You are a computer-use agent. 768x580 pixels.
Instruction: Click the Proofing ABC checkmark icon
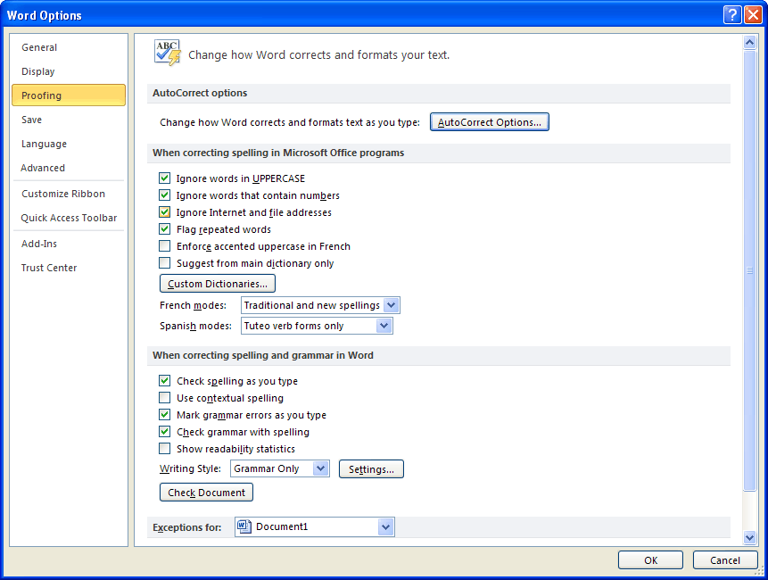click(x=168, y=53)
